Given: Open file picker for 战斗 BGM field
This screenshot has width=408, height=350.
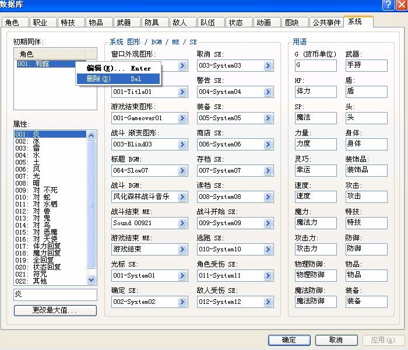Looking at the screenshot, I should click(182, 197).
